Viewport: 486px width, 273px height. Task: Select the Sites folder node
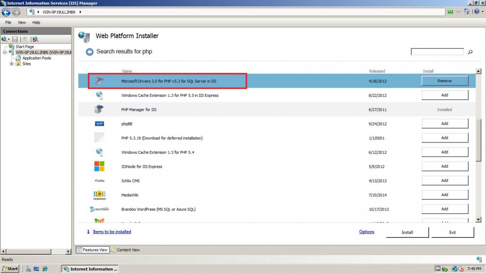[x=27, y=64]
